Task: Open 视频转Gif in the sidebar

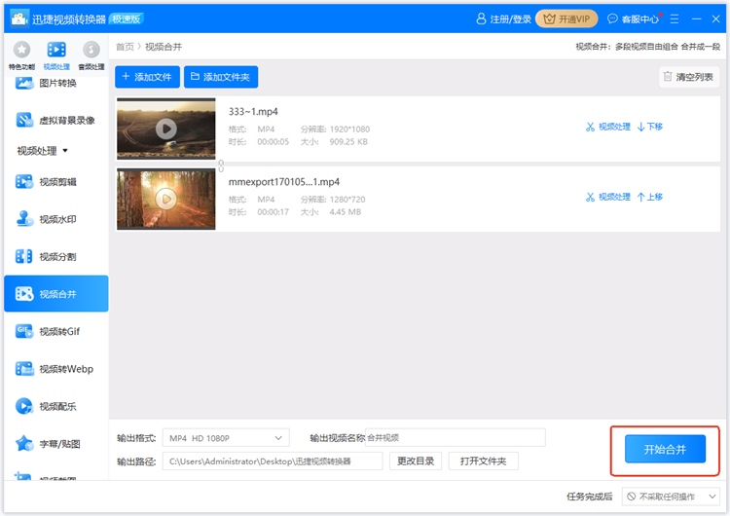Action: point(55,331)
